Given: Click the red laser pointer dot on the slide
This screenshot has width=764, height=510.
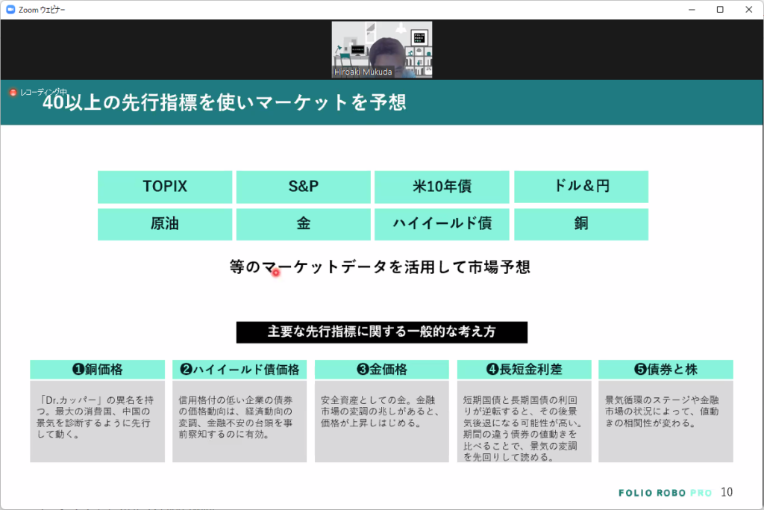Looking at the screenshot, I should point(276,273).
